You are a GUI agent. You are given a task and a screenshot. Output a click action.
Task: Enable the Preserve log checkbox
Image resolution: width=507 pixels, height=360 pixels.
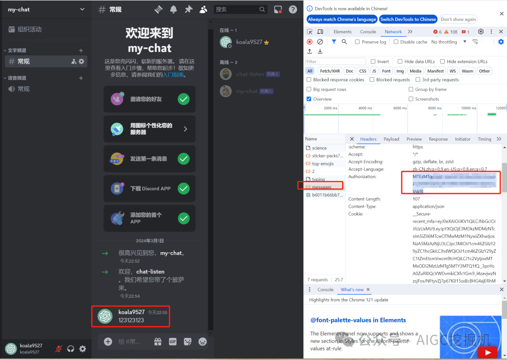click(x=357, y=41)
